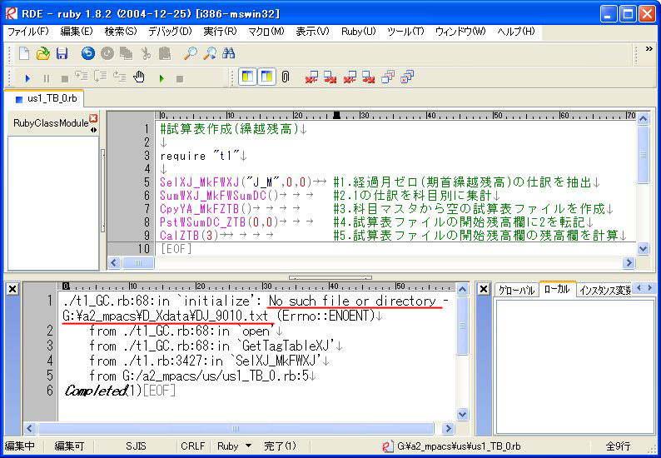Click the variable tabs left arrow
Image resolution: width=661 pixels, height=458 pixels.
(x=639, y=287)
